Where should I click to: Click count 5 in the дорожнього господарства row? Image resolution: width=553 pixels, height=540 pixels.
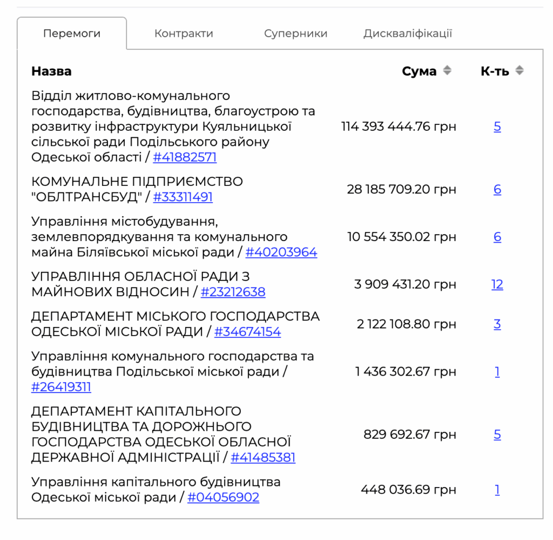click(497, 435)
